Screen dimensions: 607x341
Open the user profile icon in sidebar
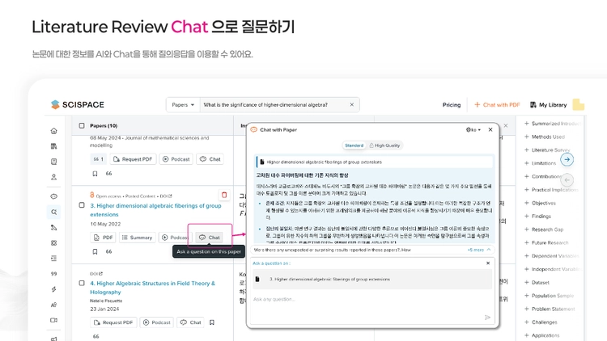click(x=53, y=177)
